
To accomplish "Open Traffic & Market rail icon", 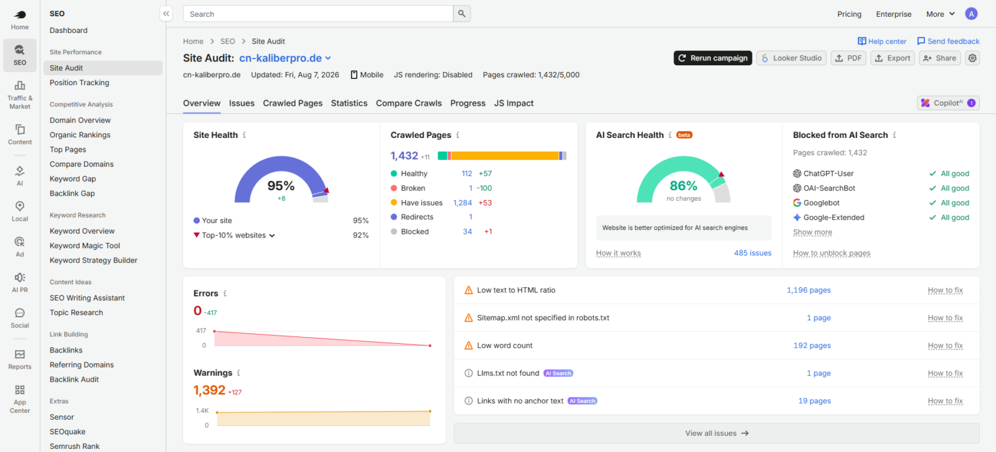I will tap(20, 95).
